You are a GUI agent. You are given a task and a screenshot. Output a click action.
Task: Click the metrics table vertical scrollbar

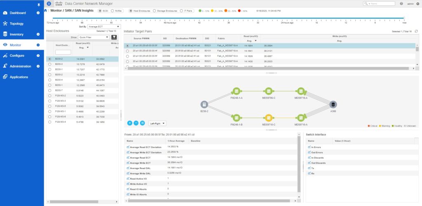coord(299,164)
